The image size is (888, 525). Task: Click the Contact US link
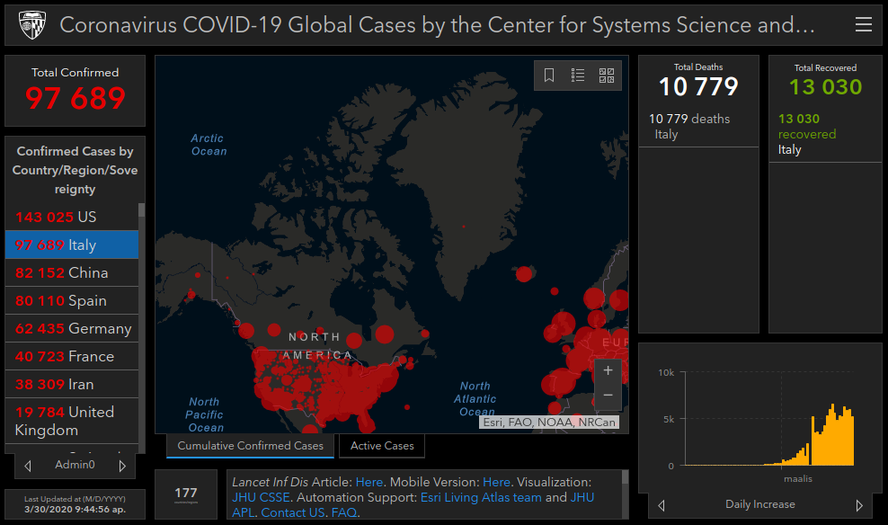pos(292,512)
